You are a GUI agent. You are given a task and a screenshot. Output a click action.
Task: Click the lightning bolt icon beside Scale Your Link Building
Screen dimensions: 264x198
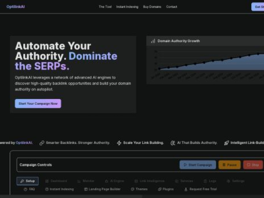coord(119,143)
